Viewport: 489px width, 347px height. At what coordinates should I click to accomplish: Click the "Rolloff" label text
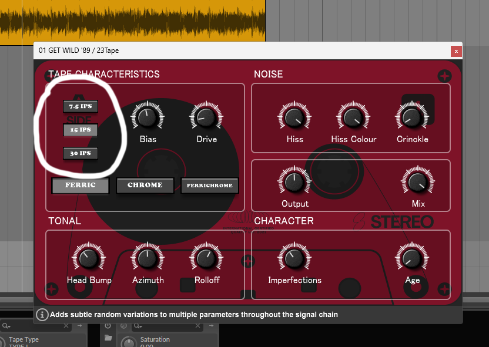[207, 280]
